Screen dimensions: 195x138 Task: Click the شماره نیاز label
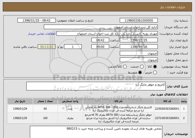click(181, 21)
